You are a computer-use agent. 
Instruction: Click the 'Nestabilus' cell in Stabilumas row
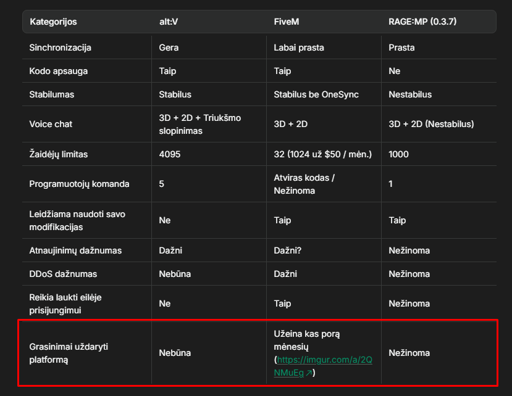(410, 94)
